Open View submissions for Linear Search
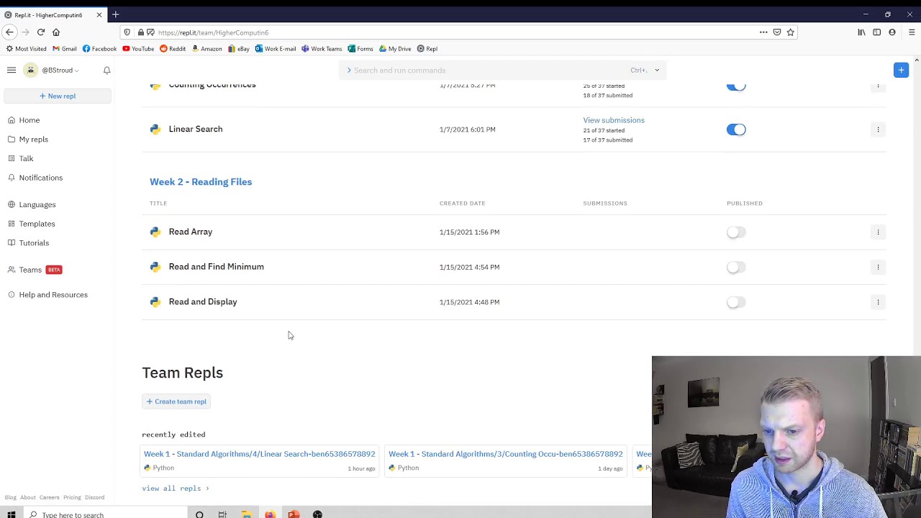The width and height of the screenshot is (921, 518). coord(614,120)
